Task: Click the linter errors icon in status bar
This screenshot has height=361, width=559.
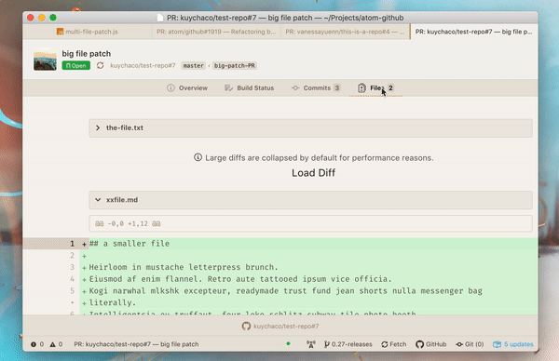Action: (x=34, y=344)
